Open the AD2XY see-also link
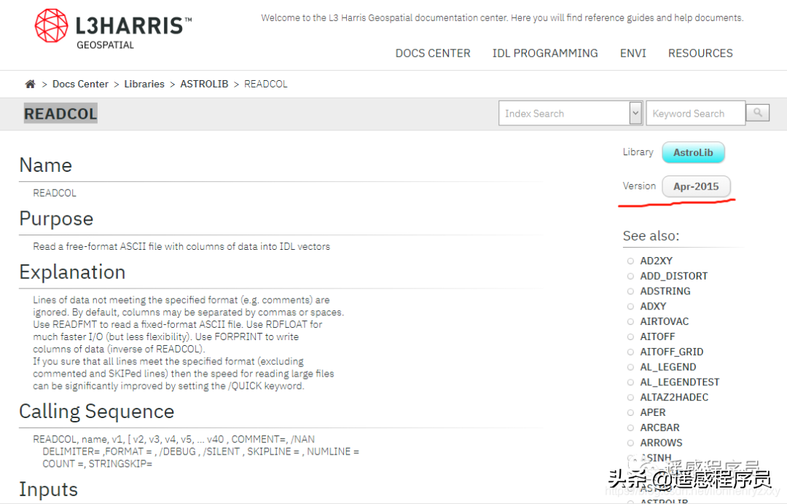Image resolution: width=787 pixels, height=504 pixels. 656,261
